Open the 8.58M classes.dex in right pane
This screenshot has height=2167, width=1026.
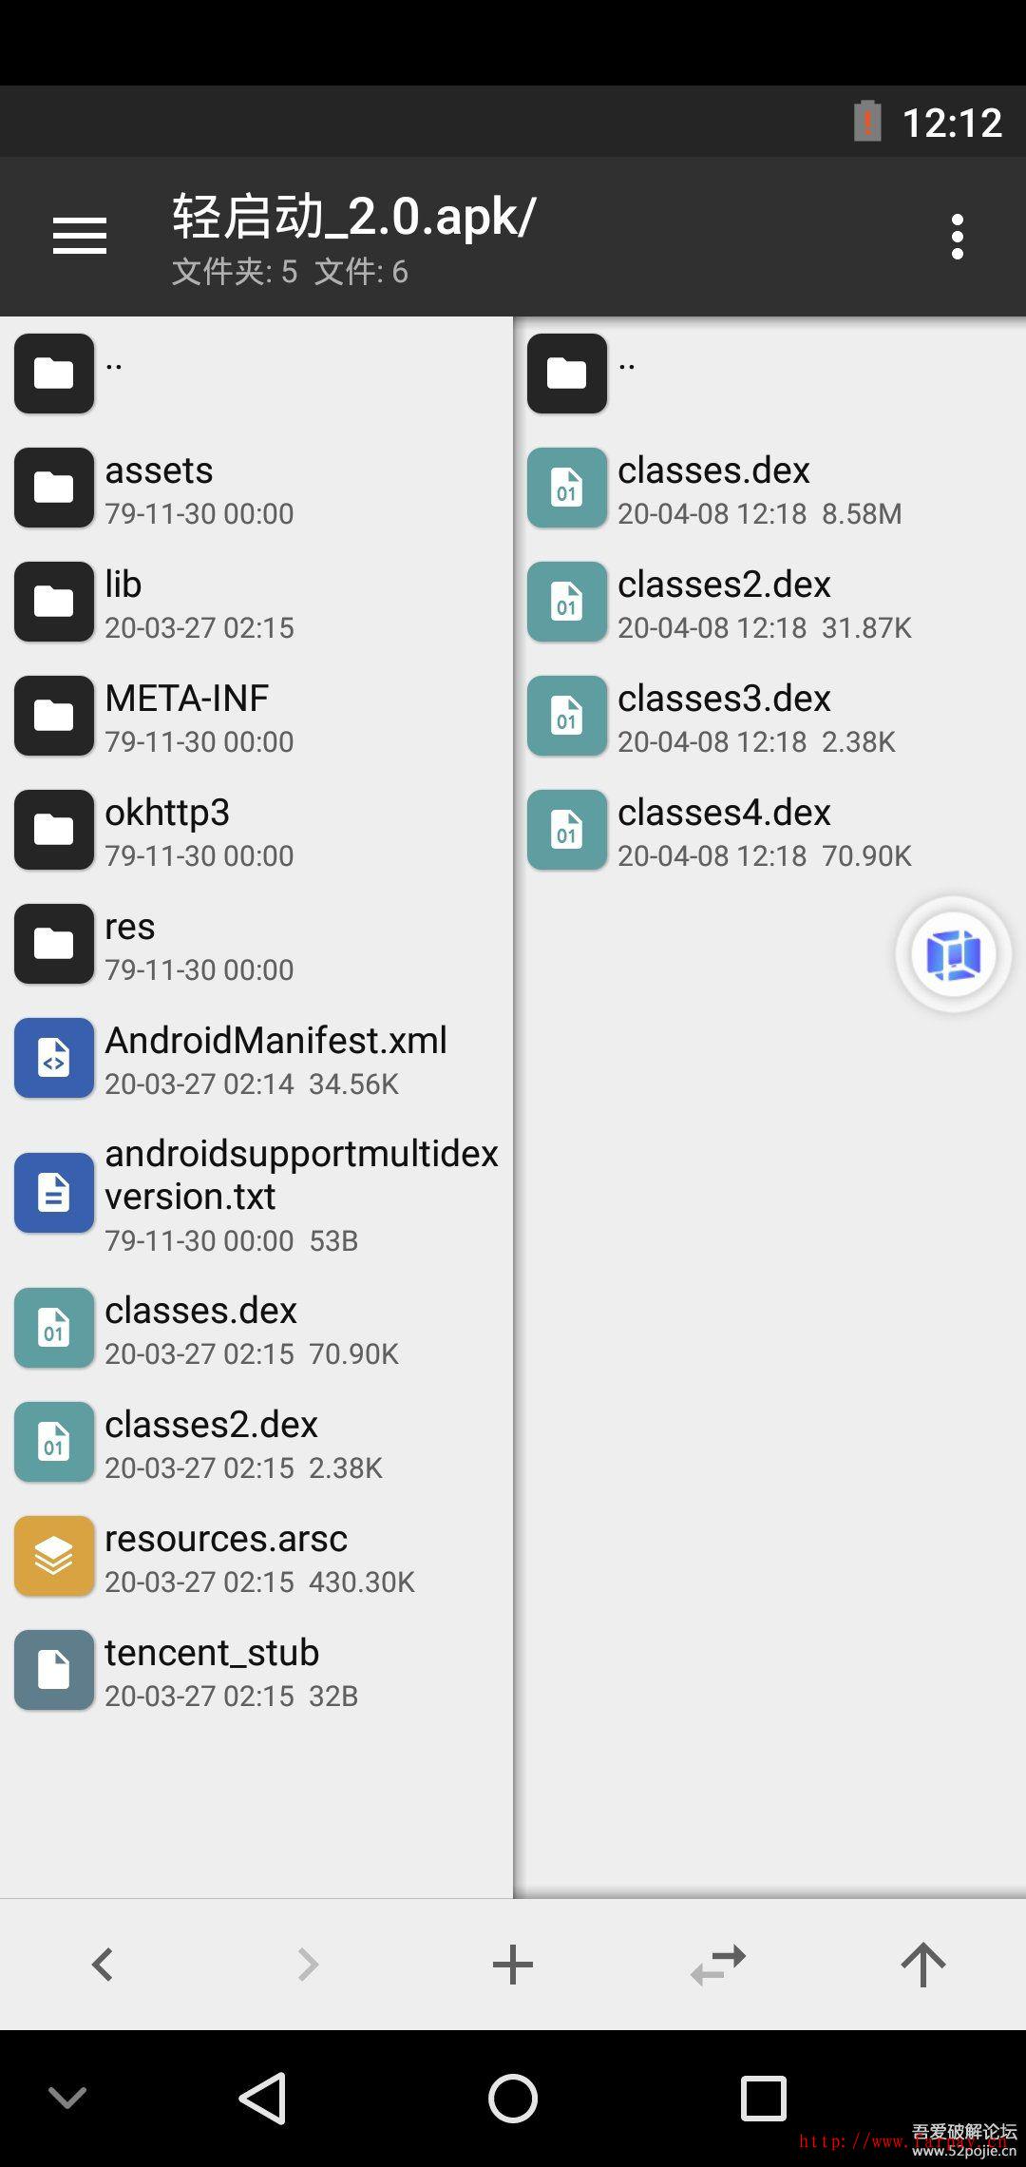coord(713,488)
